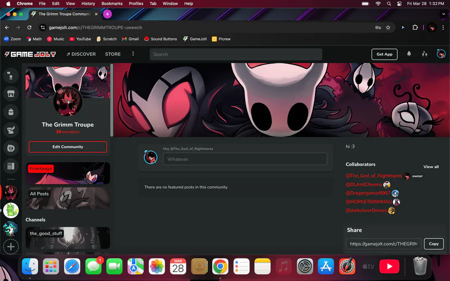The width and height of the screenshot is (450, 281).
Task: Click the Get App button
Action: tap(384, 54)
